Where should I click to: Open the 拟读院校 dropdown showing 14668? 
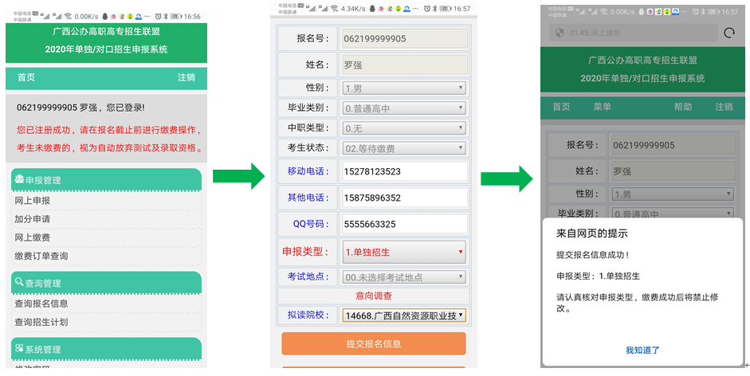[404, 315]
